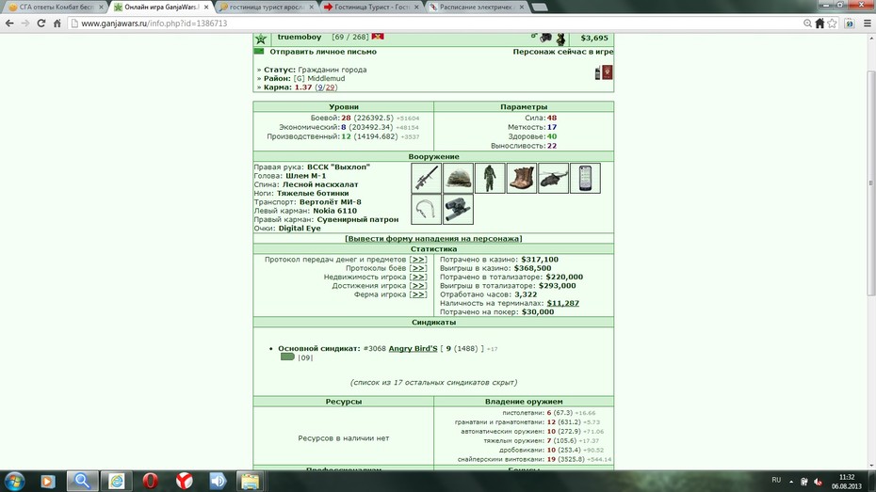Screen dimensions: 876x492
Task: Open file explorer from taskbar
Action: click(251, 481)
